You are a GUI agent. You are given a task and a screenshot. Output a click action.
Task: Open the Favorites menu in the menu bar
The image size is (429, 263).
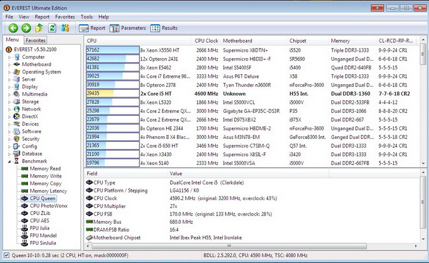(x=65, y=17)
